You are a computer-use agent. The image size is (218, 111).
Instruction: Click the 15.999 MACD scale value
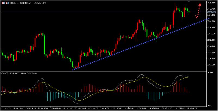211,72
